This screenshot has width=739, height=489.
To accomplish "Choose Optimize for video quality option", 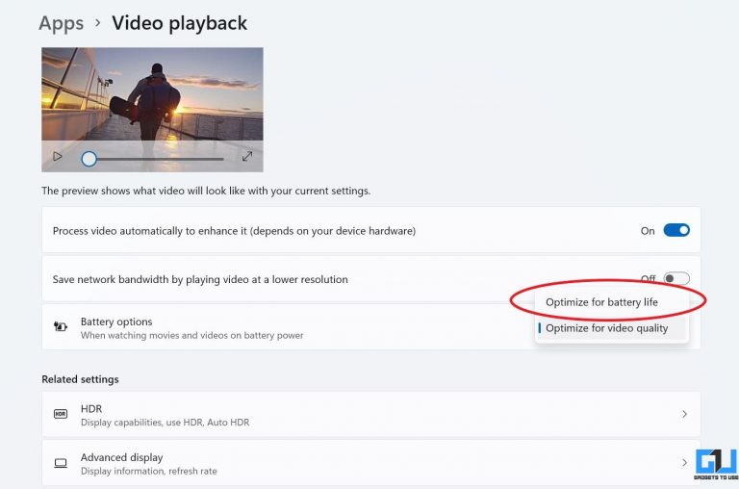I will click(612, 328).
